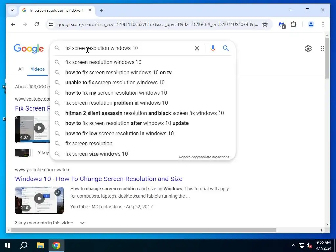
Task: Click 'Report inappropriate predictions'
Action: tap(204, 157)
